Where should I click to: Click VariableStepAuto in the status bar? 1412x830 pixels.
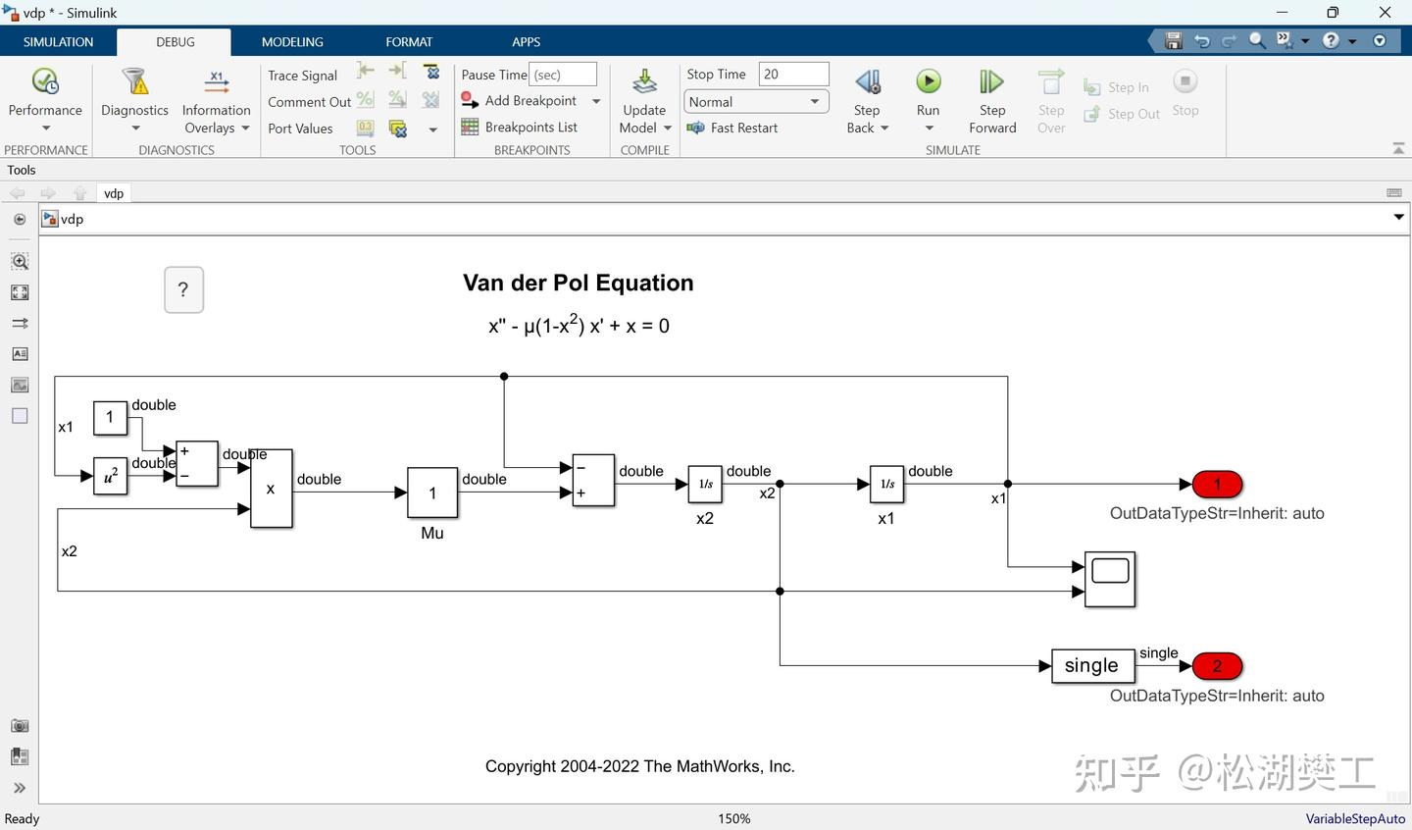1355,818
